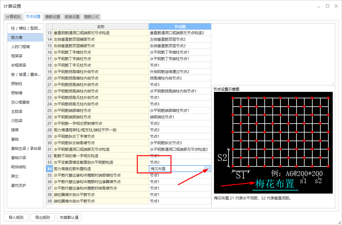Switch to the 计算规则 tab
The width and height of the screenshot is (342, 225).
click(13, 17)
